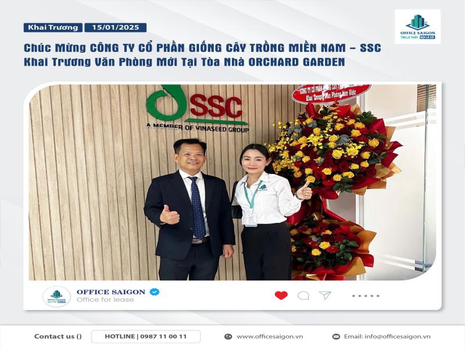Screen dimensions: 465x349
Task: Click the blue verified badge
Action: coord(154,292)
